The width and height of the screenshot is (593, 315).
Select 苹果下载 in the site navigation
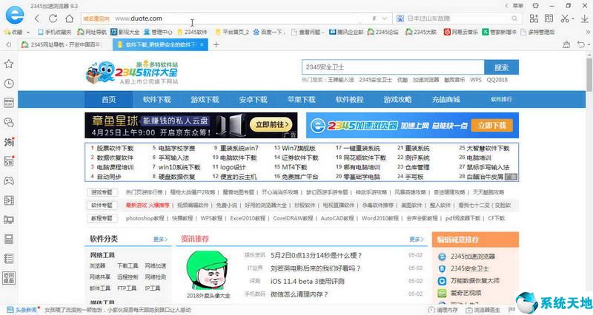[301, 100]
